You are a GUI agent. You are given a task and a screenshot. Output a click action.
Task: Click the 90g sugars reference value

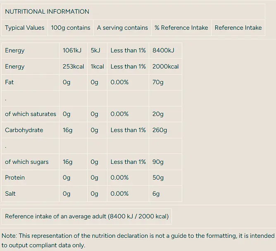[158, 162]
